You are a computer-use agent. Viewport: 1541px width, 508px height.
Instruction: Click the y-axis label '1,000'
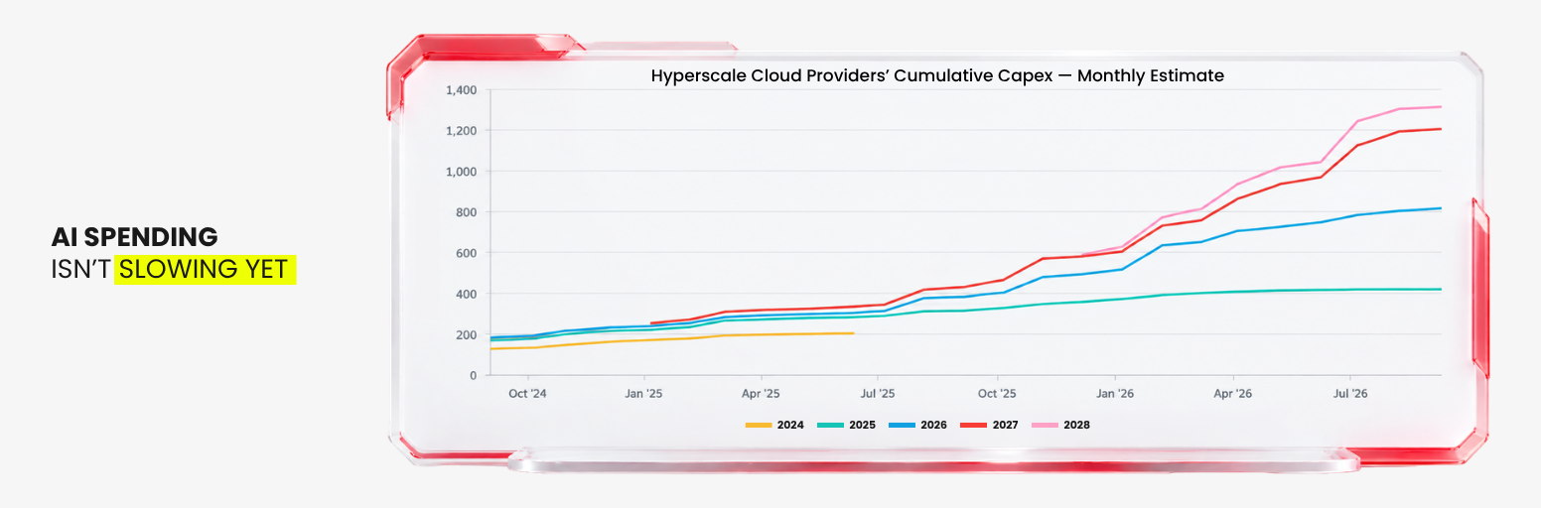(462, 172)
